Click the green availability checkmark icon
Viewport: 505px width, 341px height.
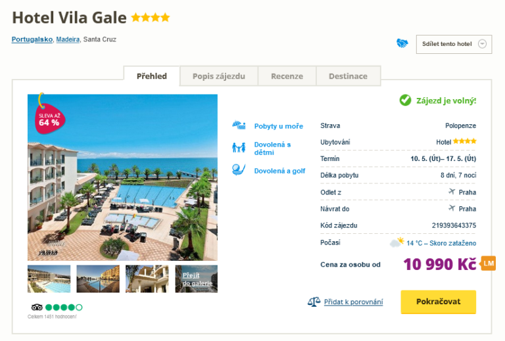tap(405, 101)
